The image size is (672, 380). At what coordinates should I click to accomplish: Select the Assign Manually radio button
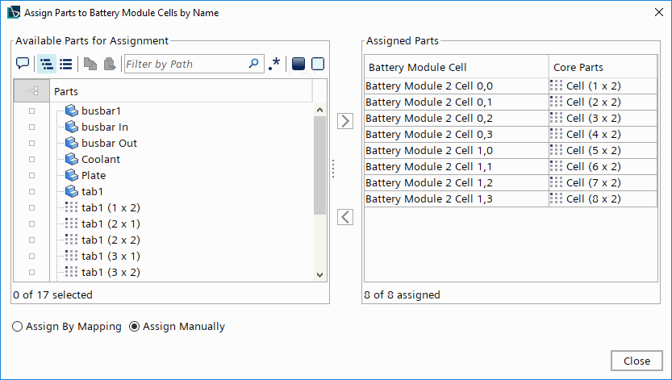(135, 327)
